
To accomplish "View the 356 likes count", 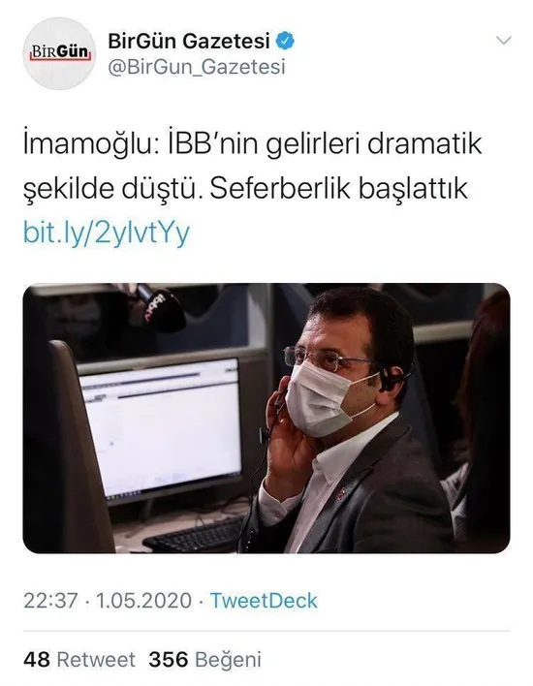I will (x=169, y=660).
